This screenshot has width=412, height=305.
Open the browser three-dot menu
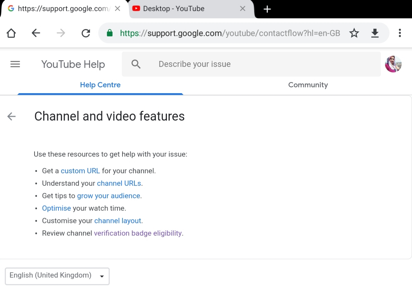click(400, 33)
